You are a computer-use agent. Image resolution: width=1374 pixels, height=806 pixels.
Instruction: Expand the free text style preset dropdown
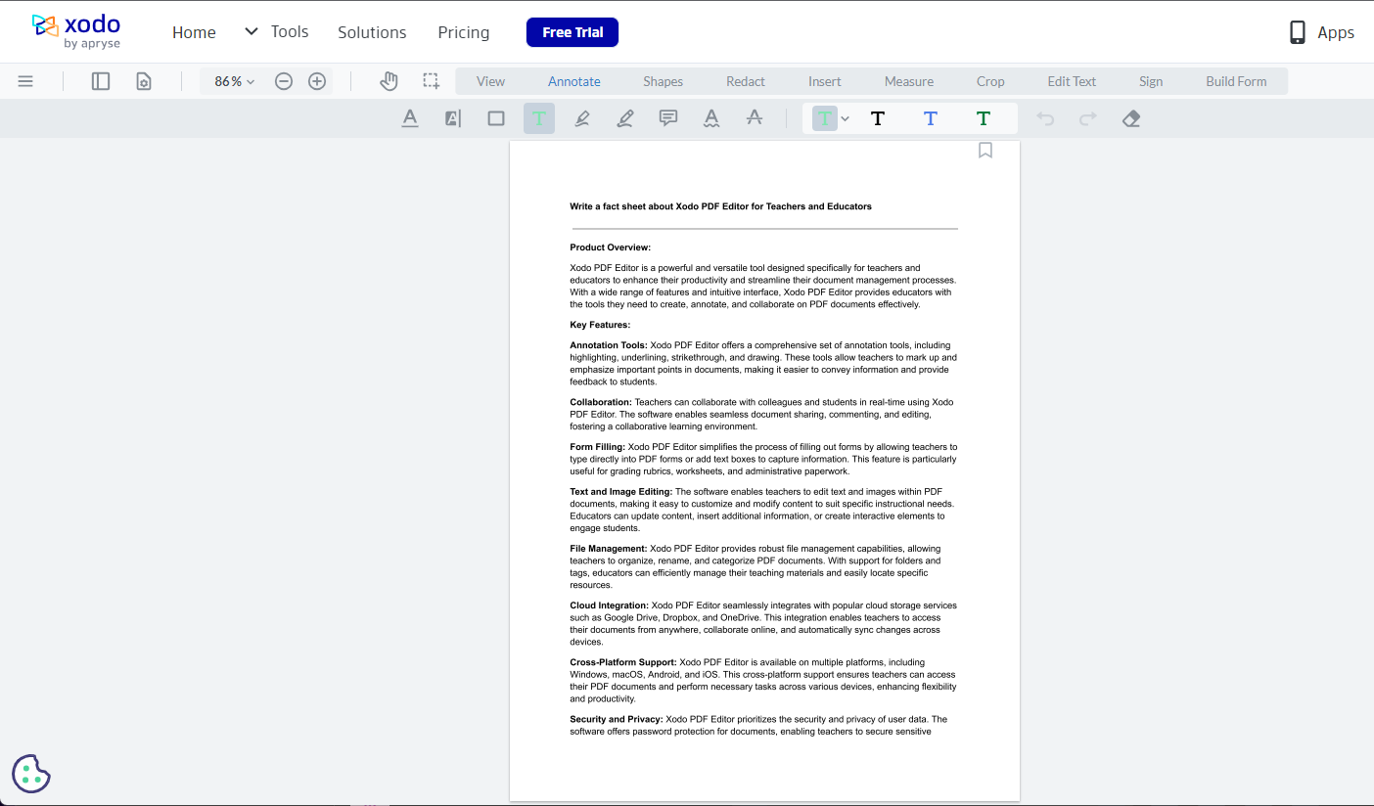pyautogui.click(x=846, y=118)
